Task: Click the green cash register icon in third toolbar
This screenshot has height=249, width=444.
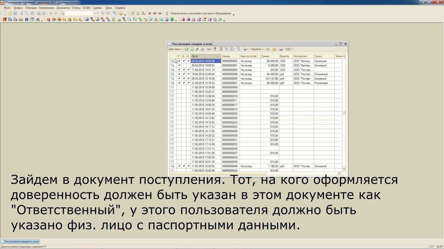Action: point(172,19)
